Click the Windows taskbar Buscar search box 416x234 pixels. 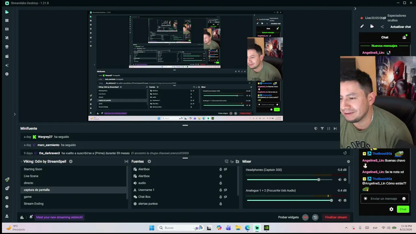180,228
